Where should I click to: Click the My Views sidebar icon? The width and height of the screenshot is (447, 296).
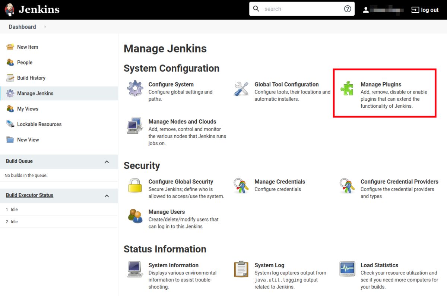point(10,109)
